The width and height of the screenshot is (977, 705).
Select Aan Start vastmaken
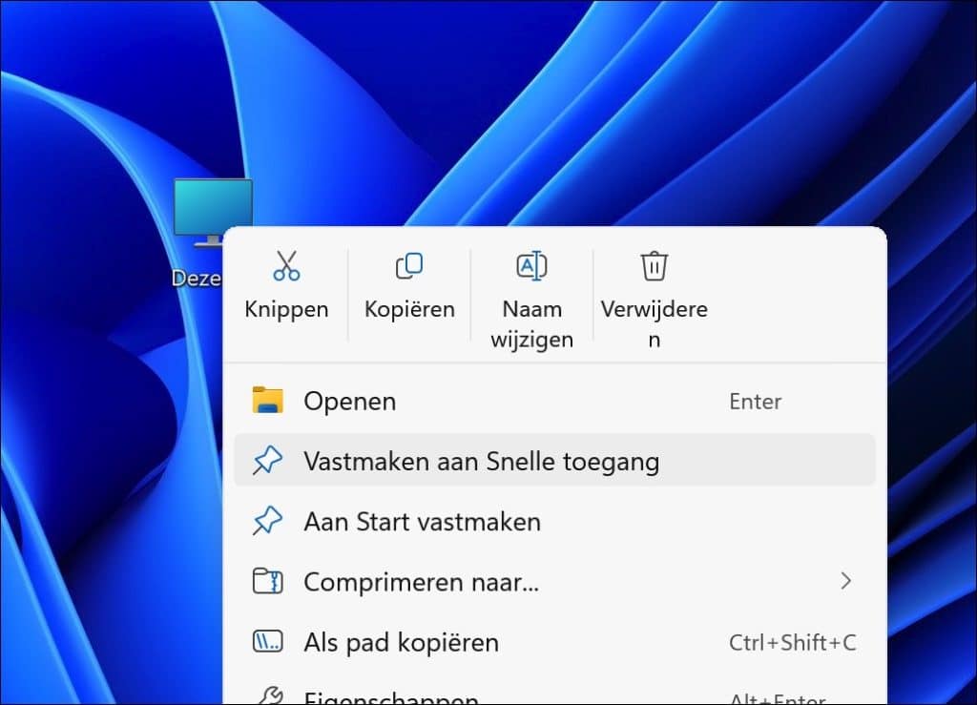(422, 521)
